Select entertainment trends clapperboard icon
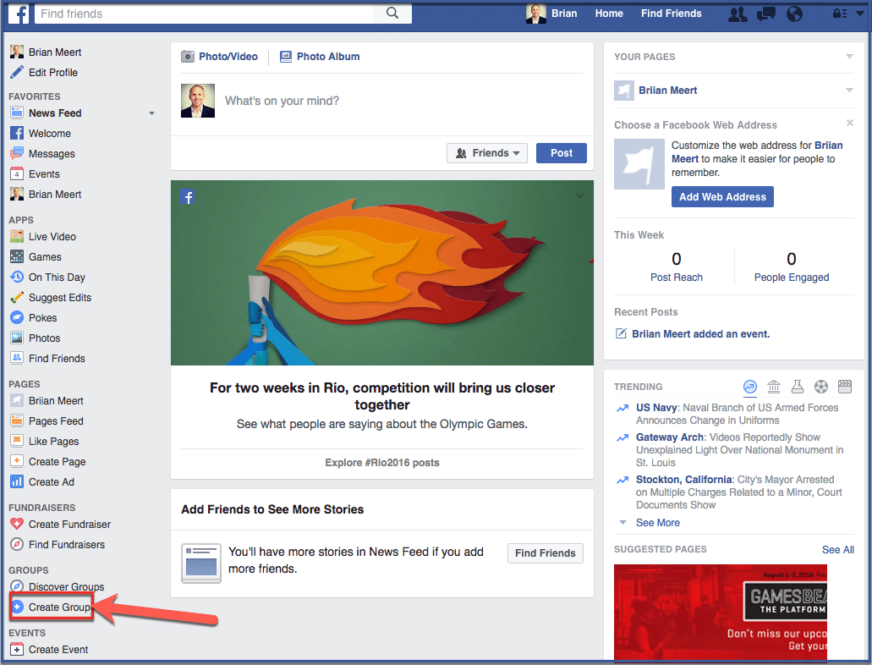The image size is (872, 665). click(845, 386)
